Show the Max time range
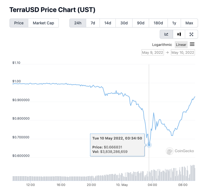This screenshot has width=212, height=191. (189, 23)
